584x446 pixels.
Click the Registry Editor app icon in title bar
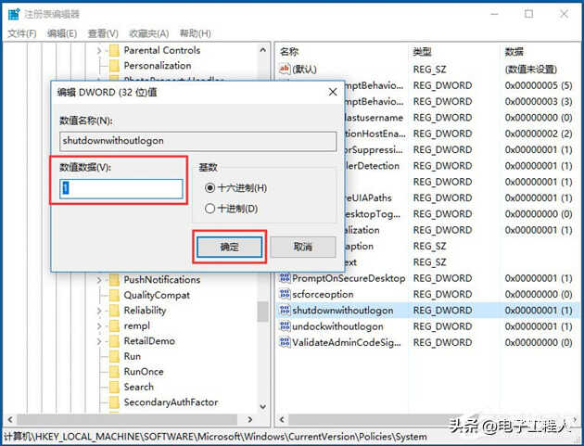(14, 15)
